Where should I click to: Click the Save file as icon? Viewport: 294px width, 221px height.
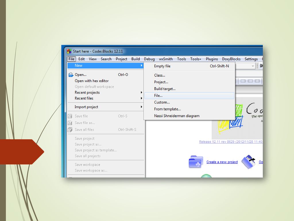coord(70,123)
